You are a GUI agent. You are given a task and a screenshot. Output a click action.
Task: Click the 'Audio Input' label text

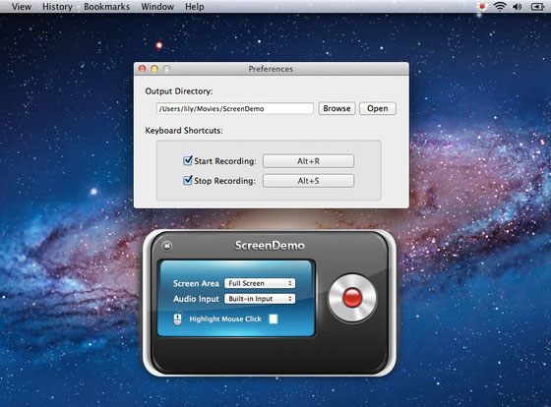196,299
